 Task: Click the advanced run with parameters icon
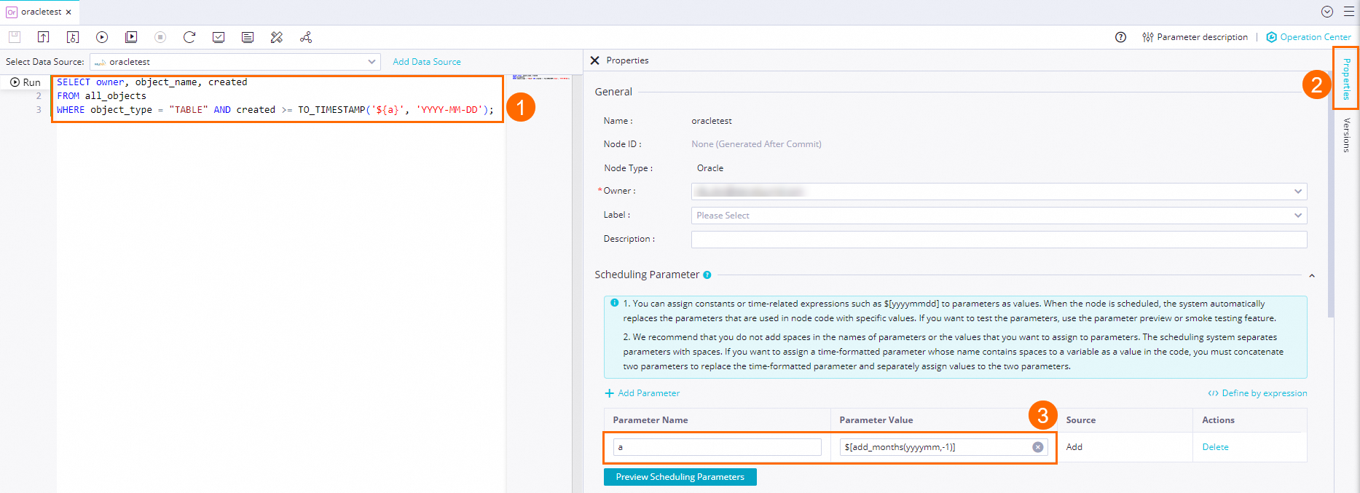pos(131,37)
